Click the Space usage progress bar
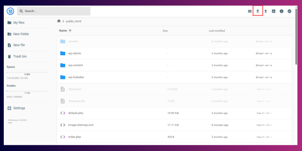Viewport: 302px width, 151px height. click(x=27, y=72)
